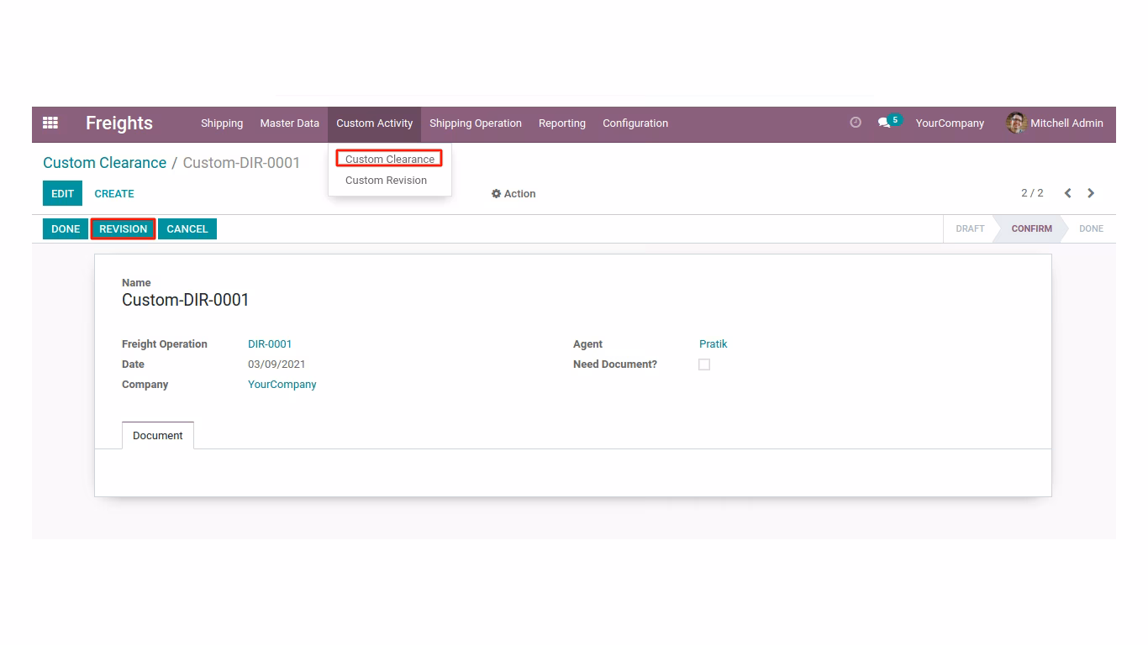Open the Shipping Operation menu
This screenshot has height=645, width=1148.
(x=476, y=123)
